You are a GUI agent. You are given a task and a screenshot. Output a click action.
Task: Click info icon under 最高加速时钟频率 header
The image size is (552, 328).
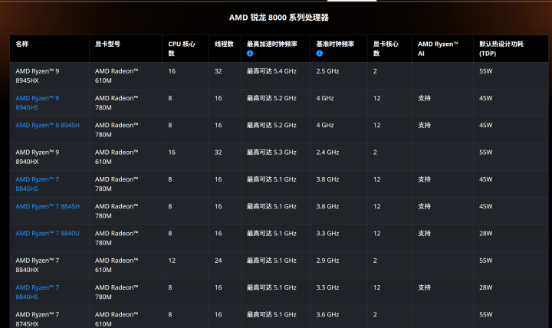tap(250, 54)
